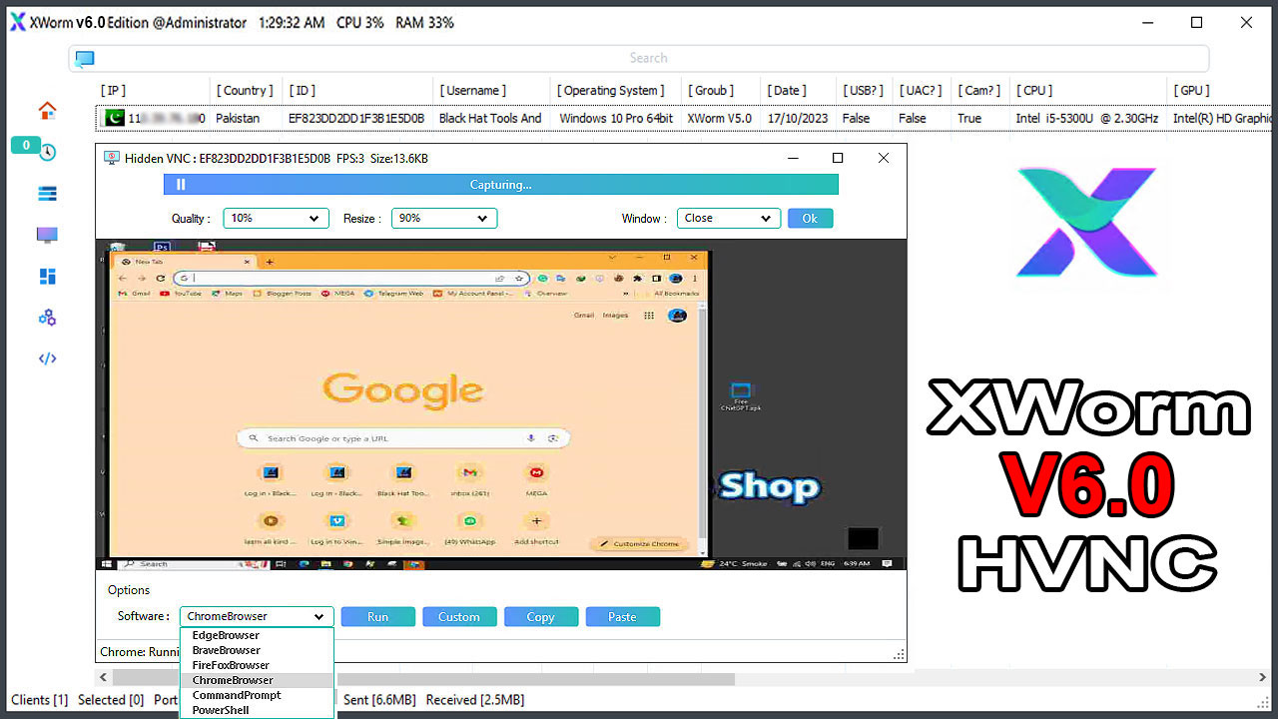
Task: Click the Capturing progress bar
Action: tap(500, 184)
